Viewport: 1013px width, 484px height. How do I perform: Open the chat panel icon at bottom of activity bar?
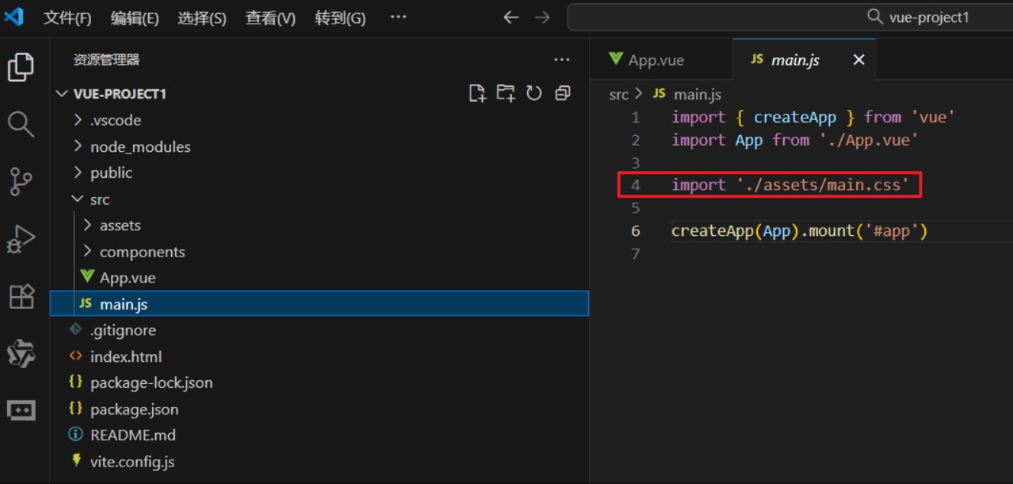point(21,410)
